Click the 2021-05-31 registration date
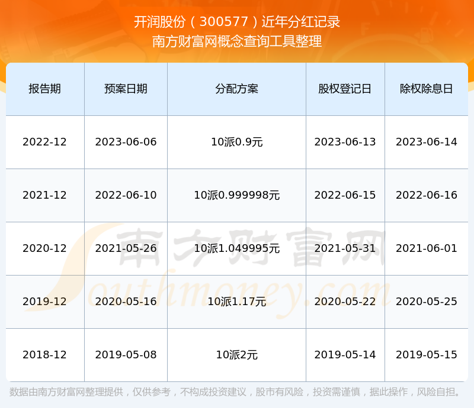This screenshot has width=474, height=408. click(x=345, y=248)
